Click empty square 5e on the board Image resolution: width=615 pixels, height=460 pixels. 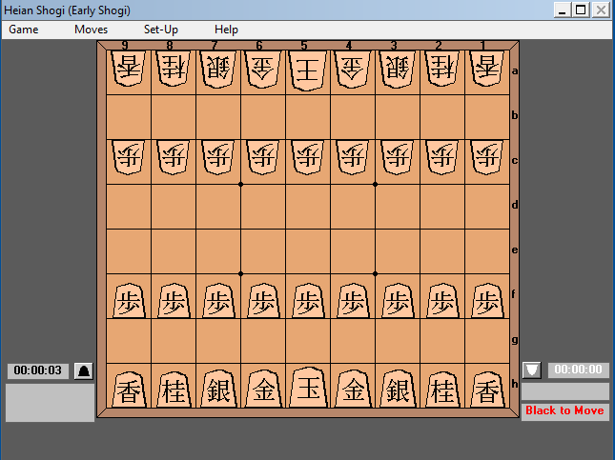308,251
